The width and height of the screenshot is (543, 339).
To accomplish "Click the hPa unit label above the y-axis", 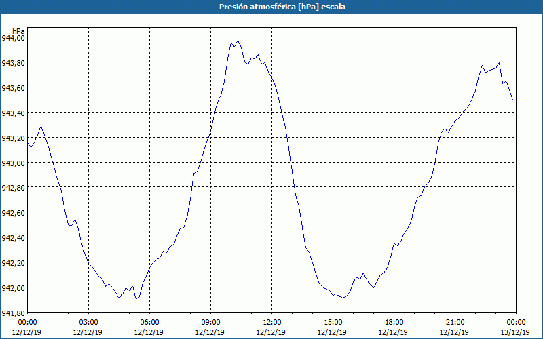I will point(18,31).
